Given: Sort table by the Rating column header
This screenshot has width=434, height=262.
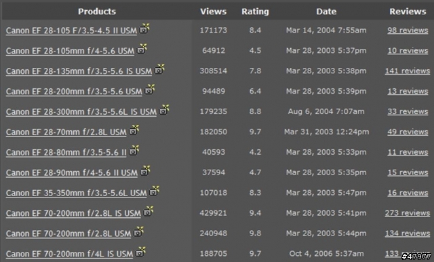Looking at the screenshot, I should [x=255, y=12].
